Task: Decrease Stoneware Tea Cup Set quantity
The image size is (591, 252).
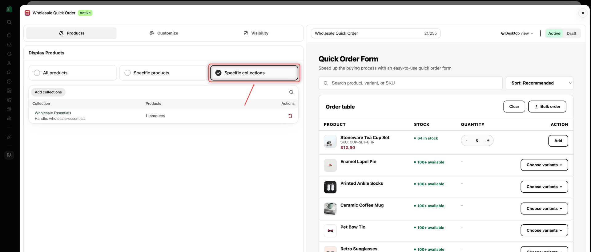Action: point(467,140)
